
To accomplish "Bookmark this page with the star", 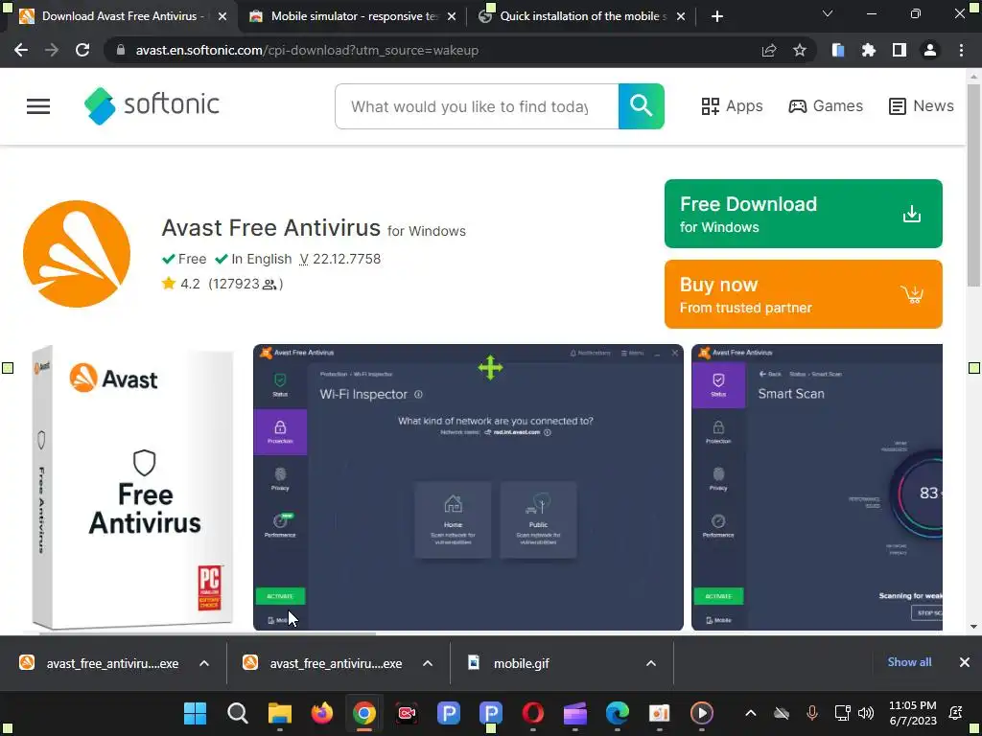I will coord(800,50).
